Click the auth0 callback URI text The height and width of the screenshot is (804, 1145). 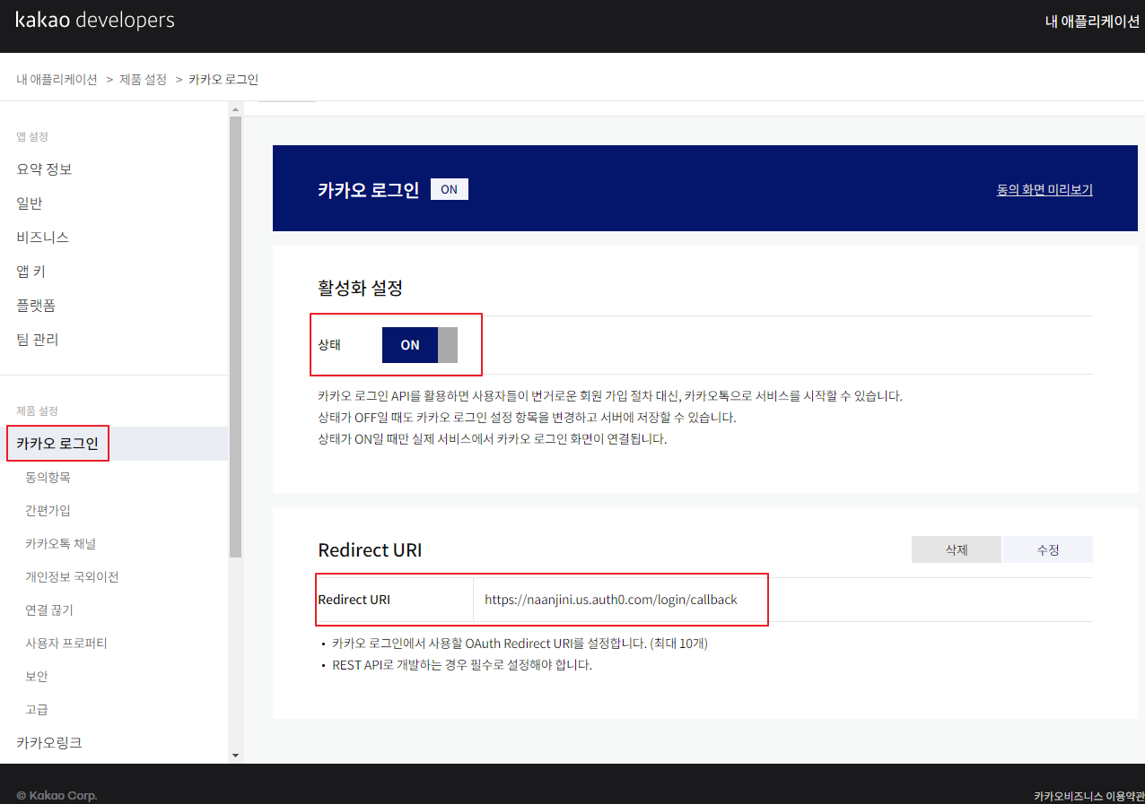coord(610,600)
